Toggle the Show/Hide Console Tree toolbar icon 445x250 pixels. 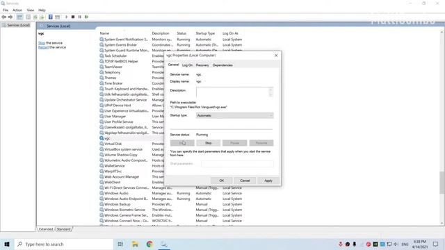click(19, 17)
